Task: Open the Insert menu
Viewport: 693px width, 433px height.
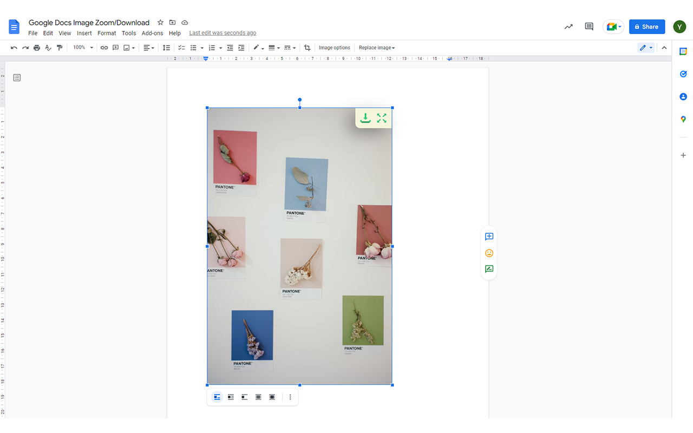Action: pos(84,33)
